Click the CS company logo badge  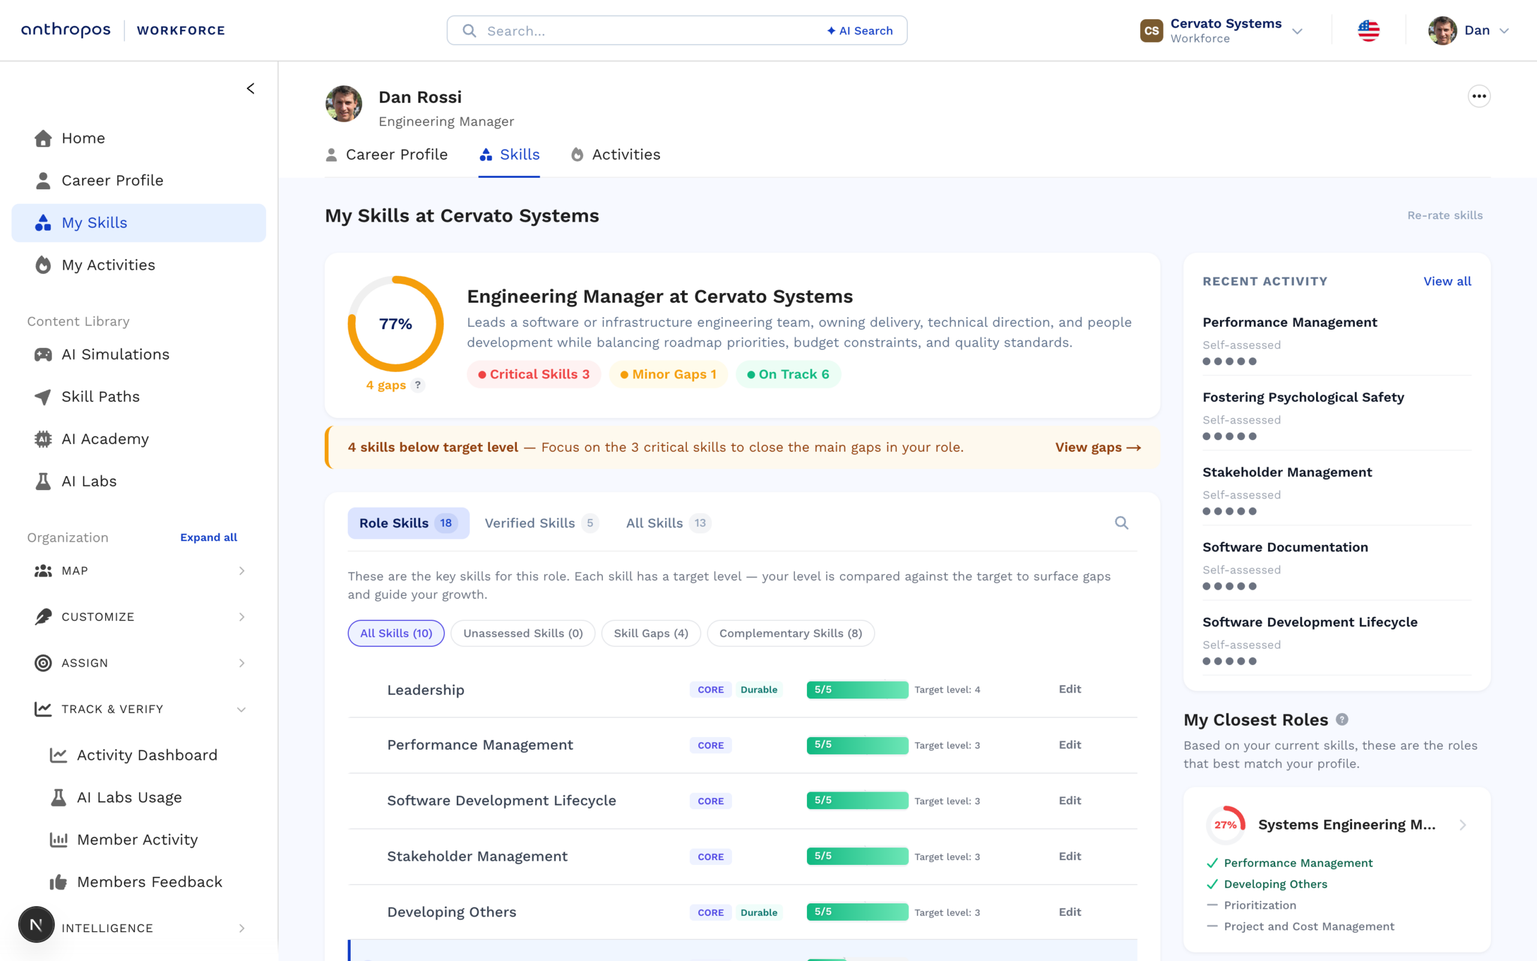[1152, 31]
